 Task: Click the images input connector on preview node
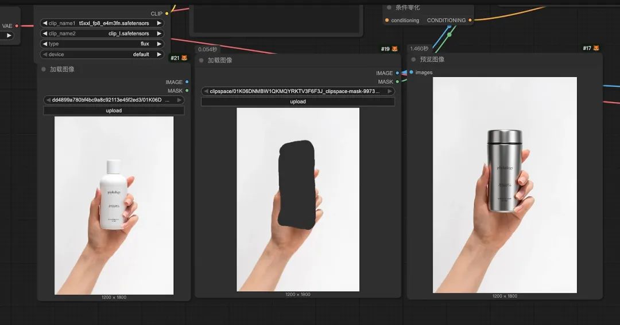point(411,72)
